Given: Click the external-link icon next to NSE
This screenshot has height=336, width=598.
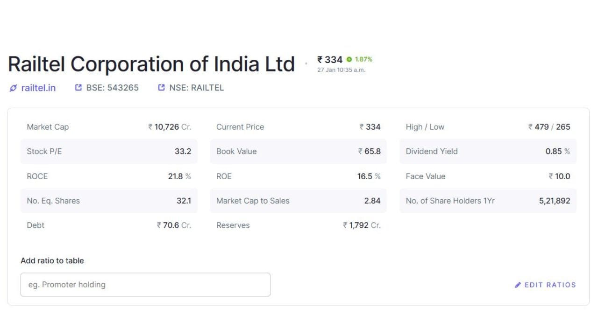Looking at the screenshot, I should tap(162, 88).
